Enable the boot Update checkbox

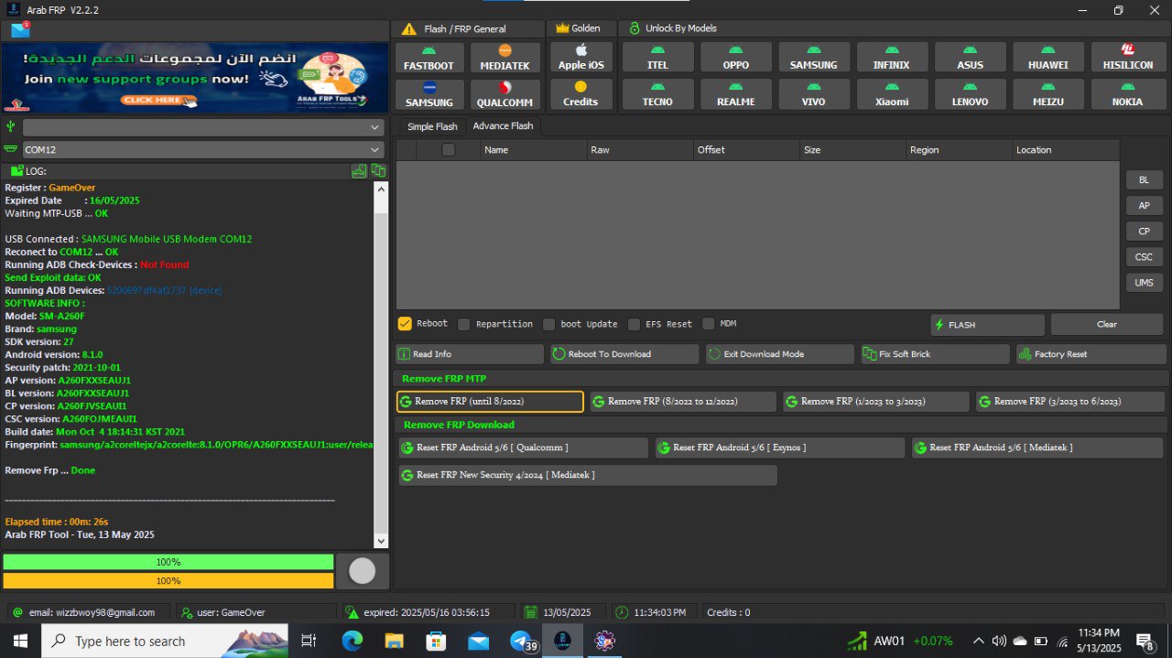coord(548,324)
